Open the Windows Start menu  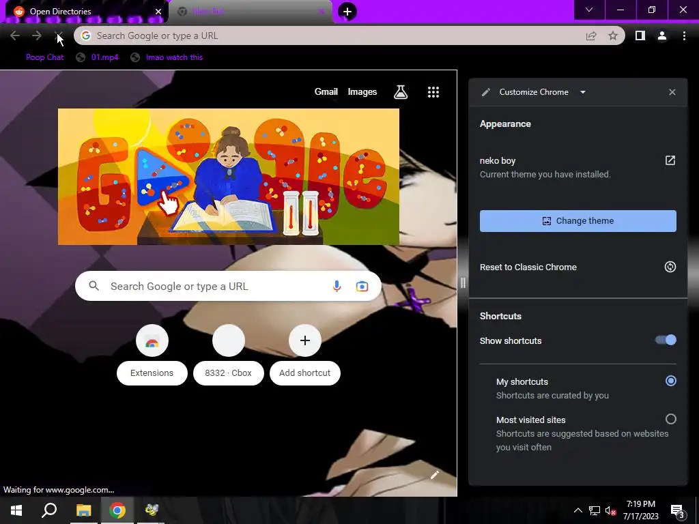(16, 510)
